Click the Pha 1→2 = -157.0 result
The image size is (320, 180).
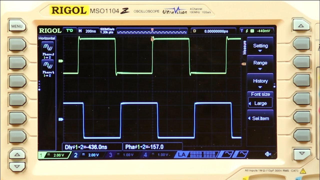click(x=152, y=147)
